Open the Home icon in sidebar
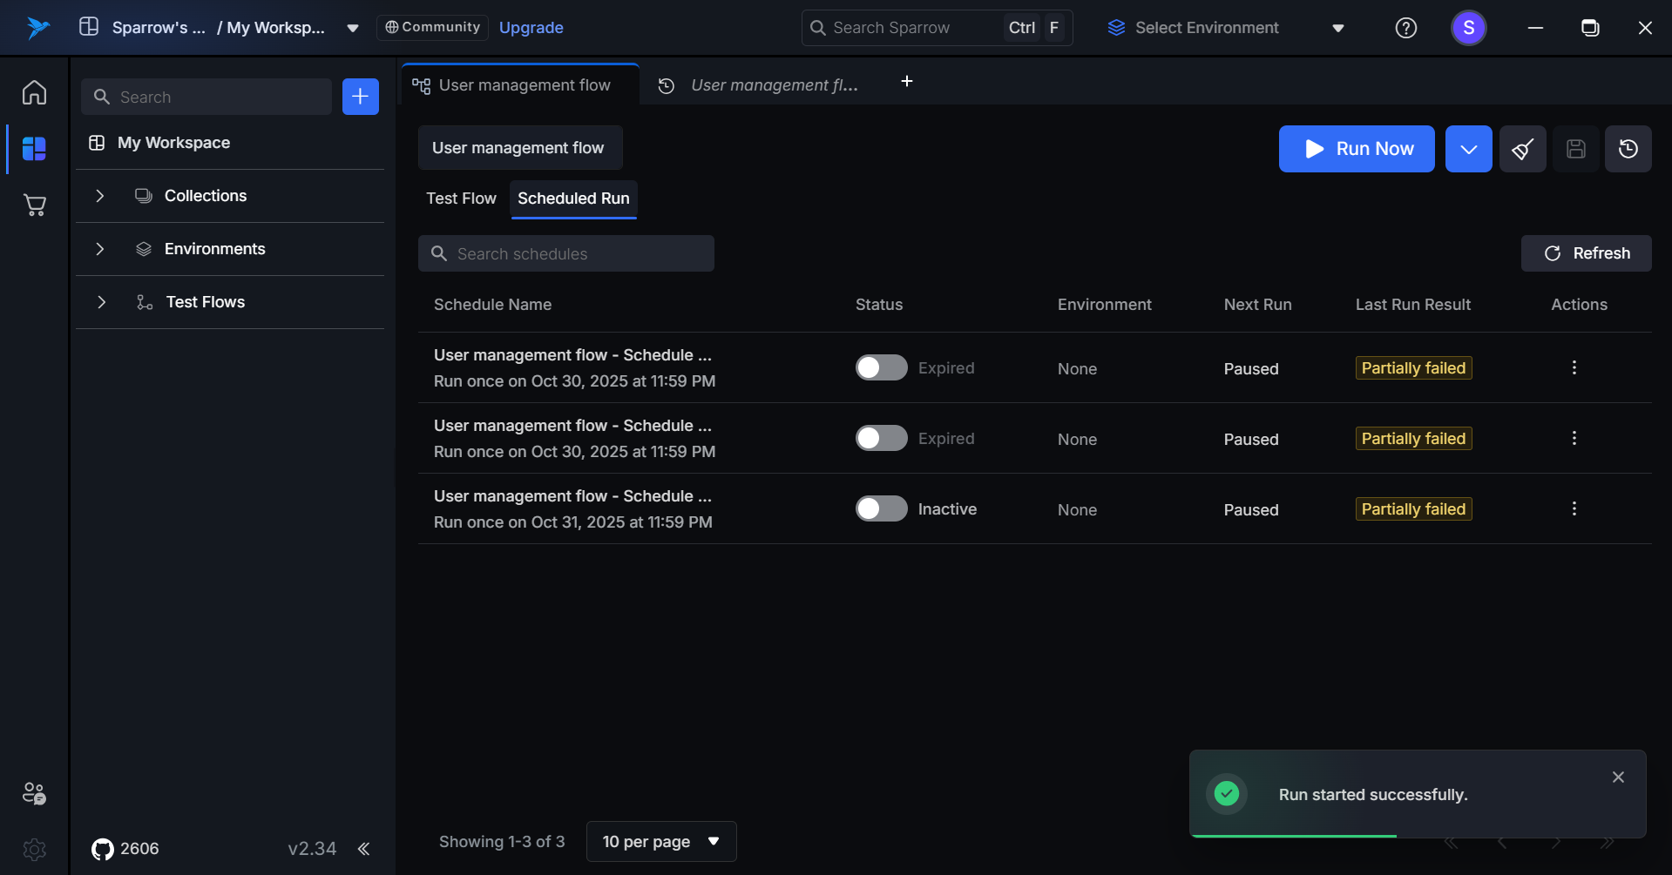 tap(34, 92)
